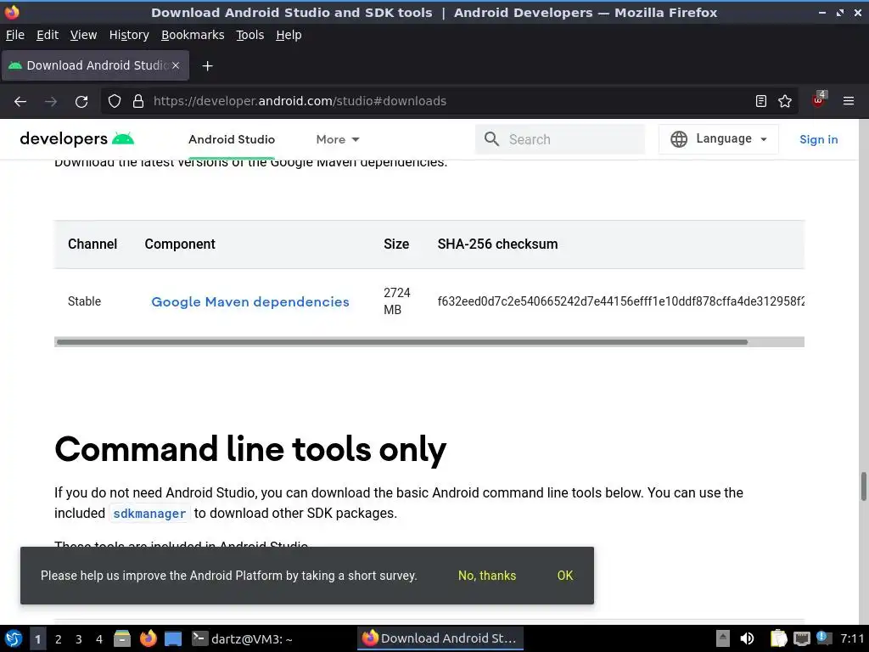The image size is (869, 652).
Task: Click the Channel column header
Action: pyautogui.click(x=92, y=244)
